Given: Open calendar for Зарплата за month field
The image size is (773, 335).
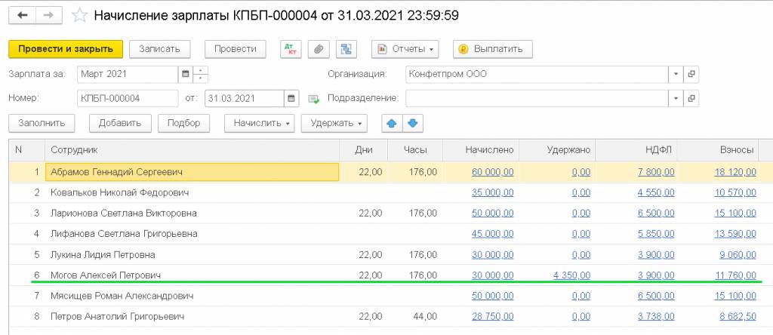Looking at the screenshot, I should [x=186, y=75].
